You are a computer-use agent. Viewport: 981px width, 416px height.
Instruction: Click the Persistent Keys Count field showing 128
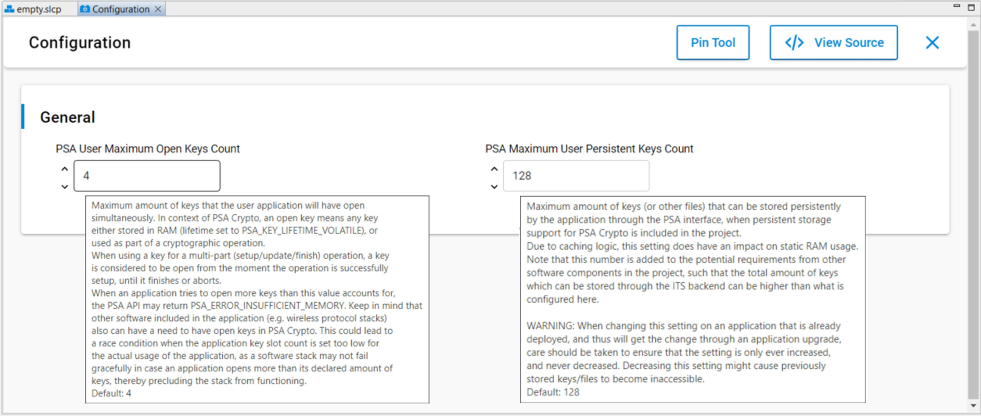pyautogui.click(x=576, y=176)
